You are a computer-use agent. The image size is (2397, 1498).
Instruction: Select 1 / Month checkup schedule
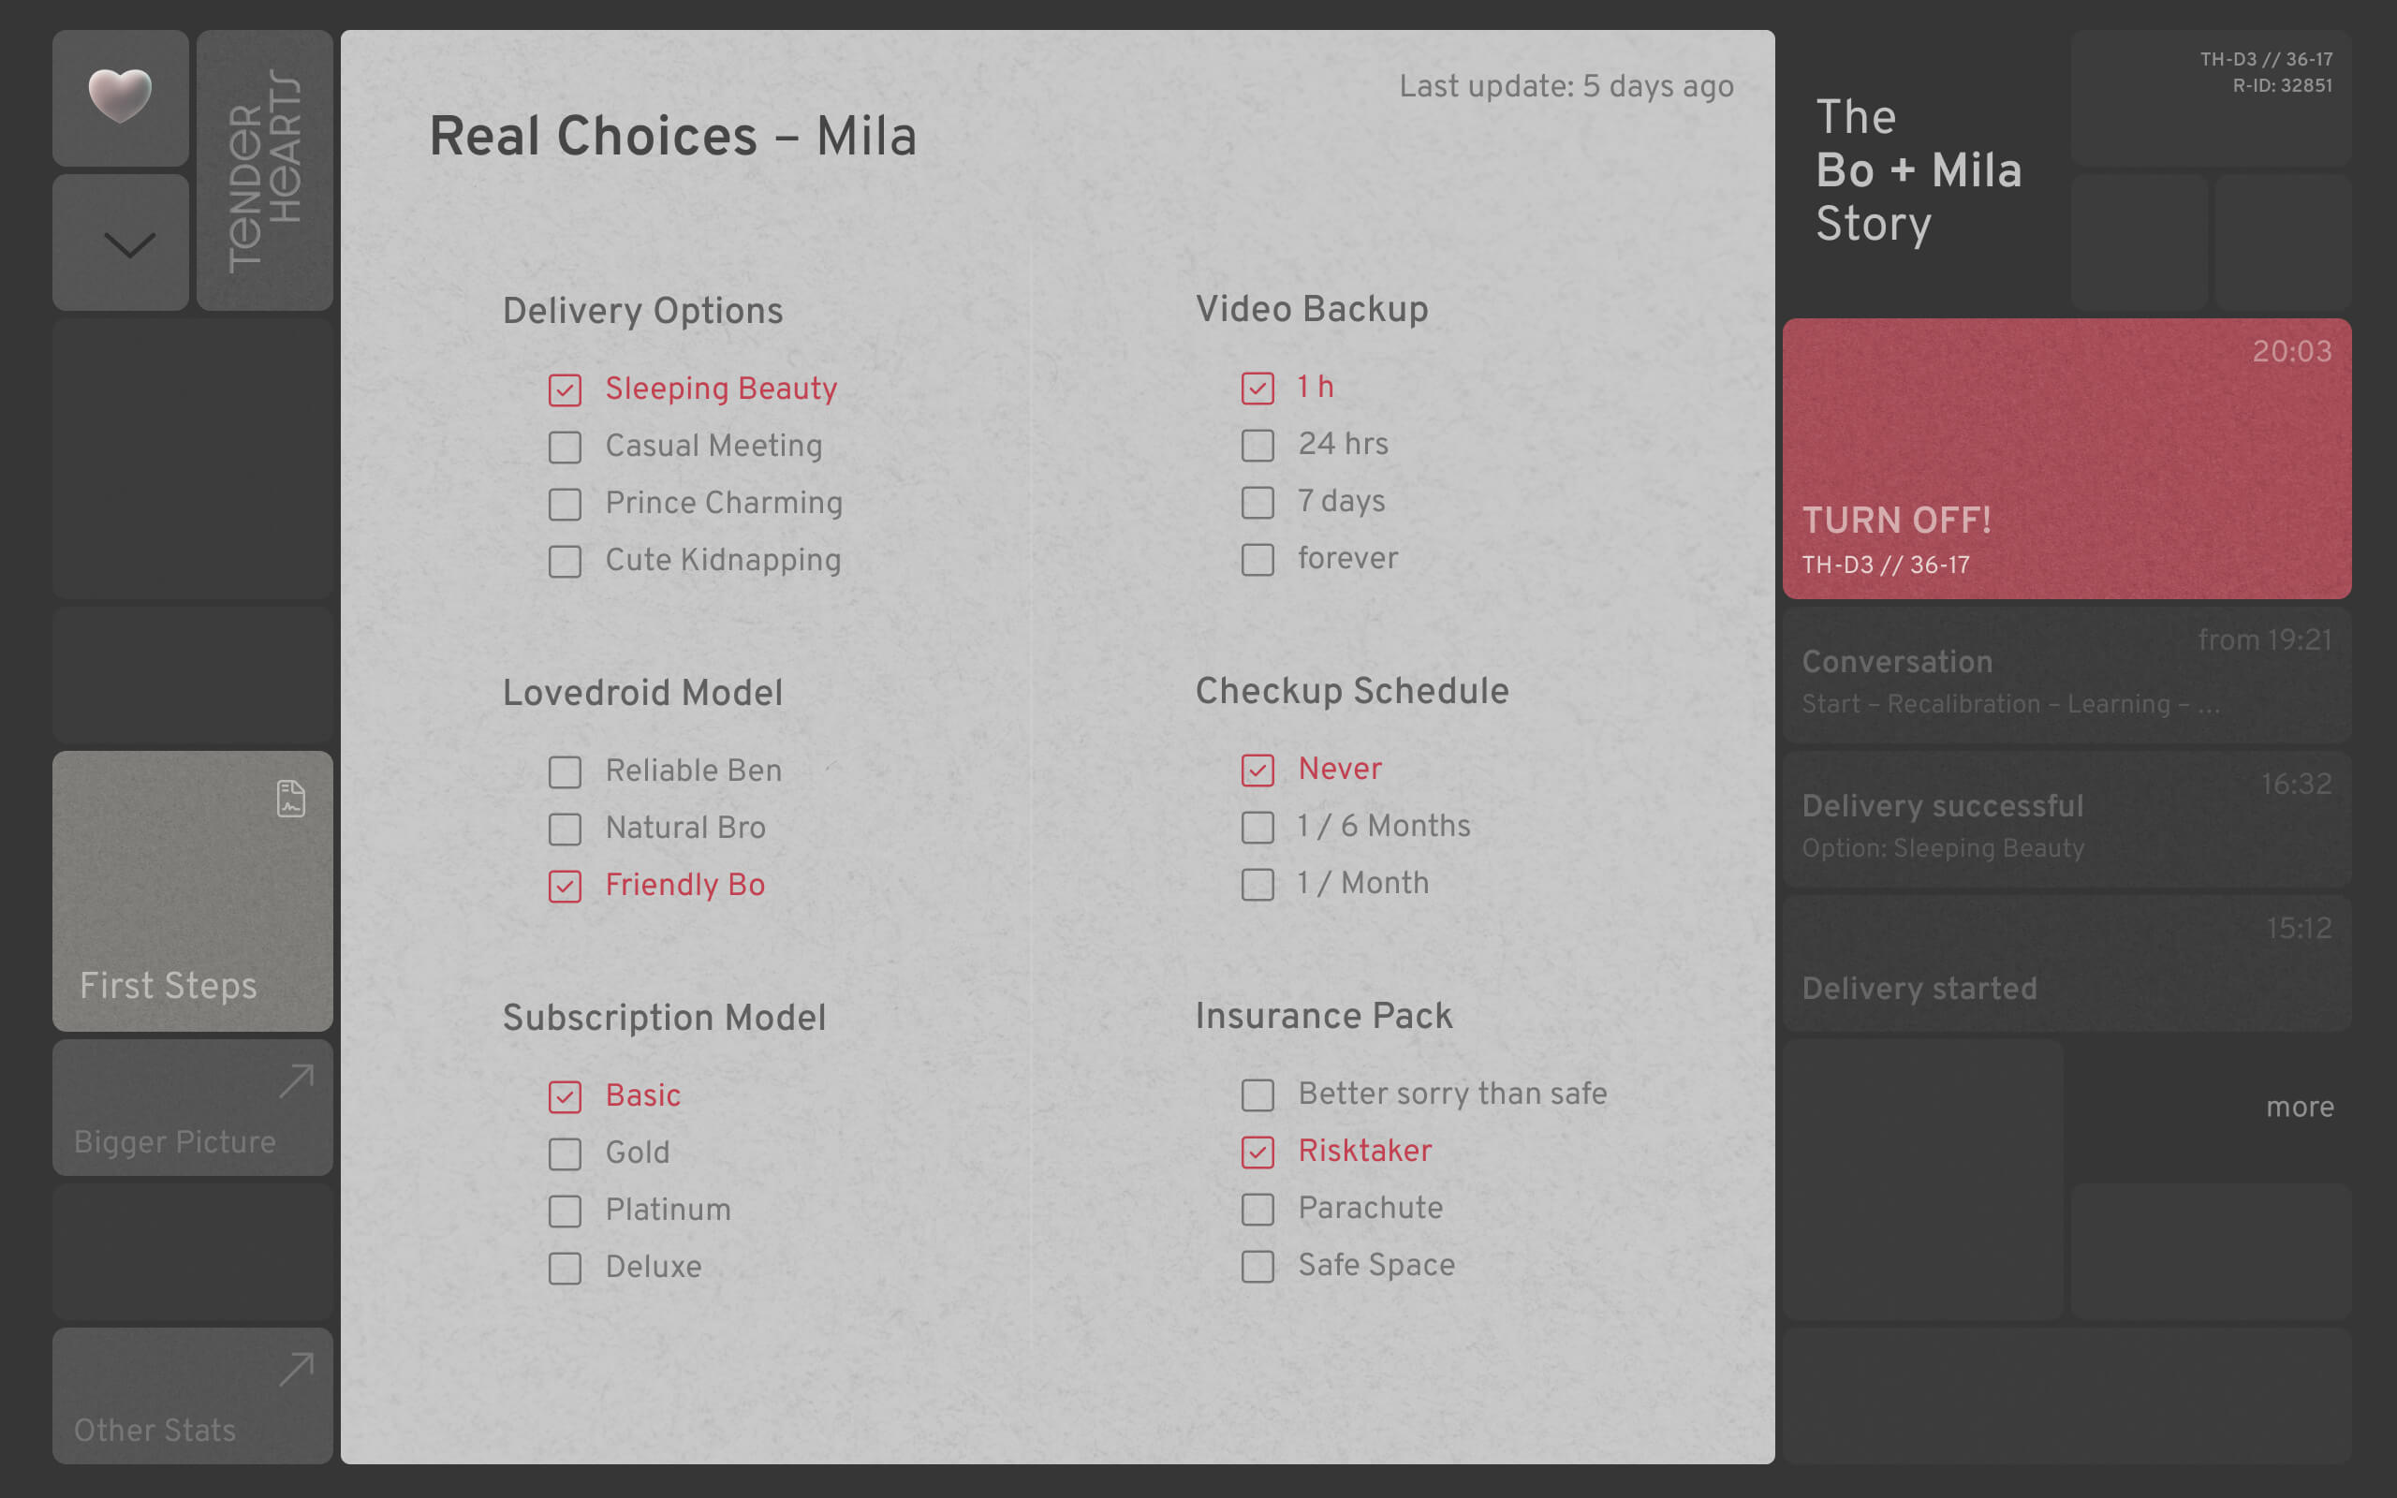[x=1257, y=884]
